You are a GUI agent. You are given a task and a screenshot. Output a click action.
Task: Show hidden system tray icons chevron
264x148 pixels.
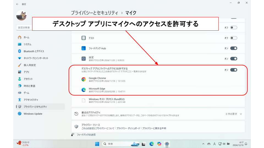[x=203, y=144]
